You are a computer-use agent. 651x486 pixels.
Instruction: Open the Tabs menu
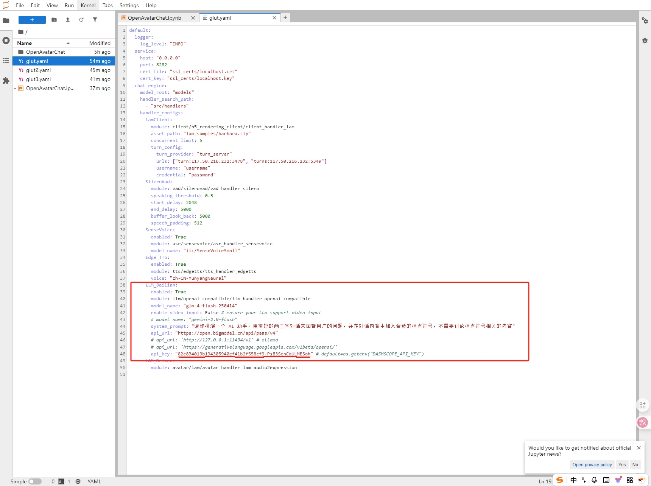click(107, 5)
